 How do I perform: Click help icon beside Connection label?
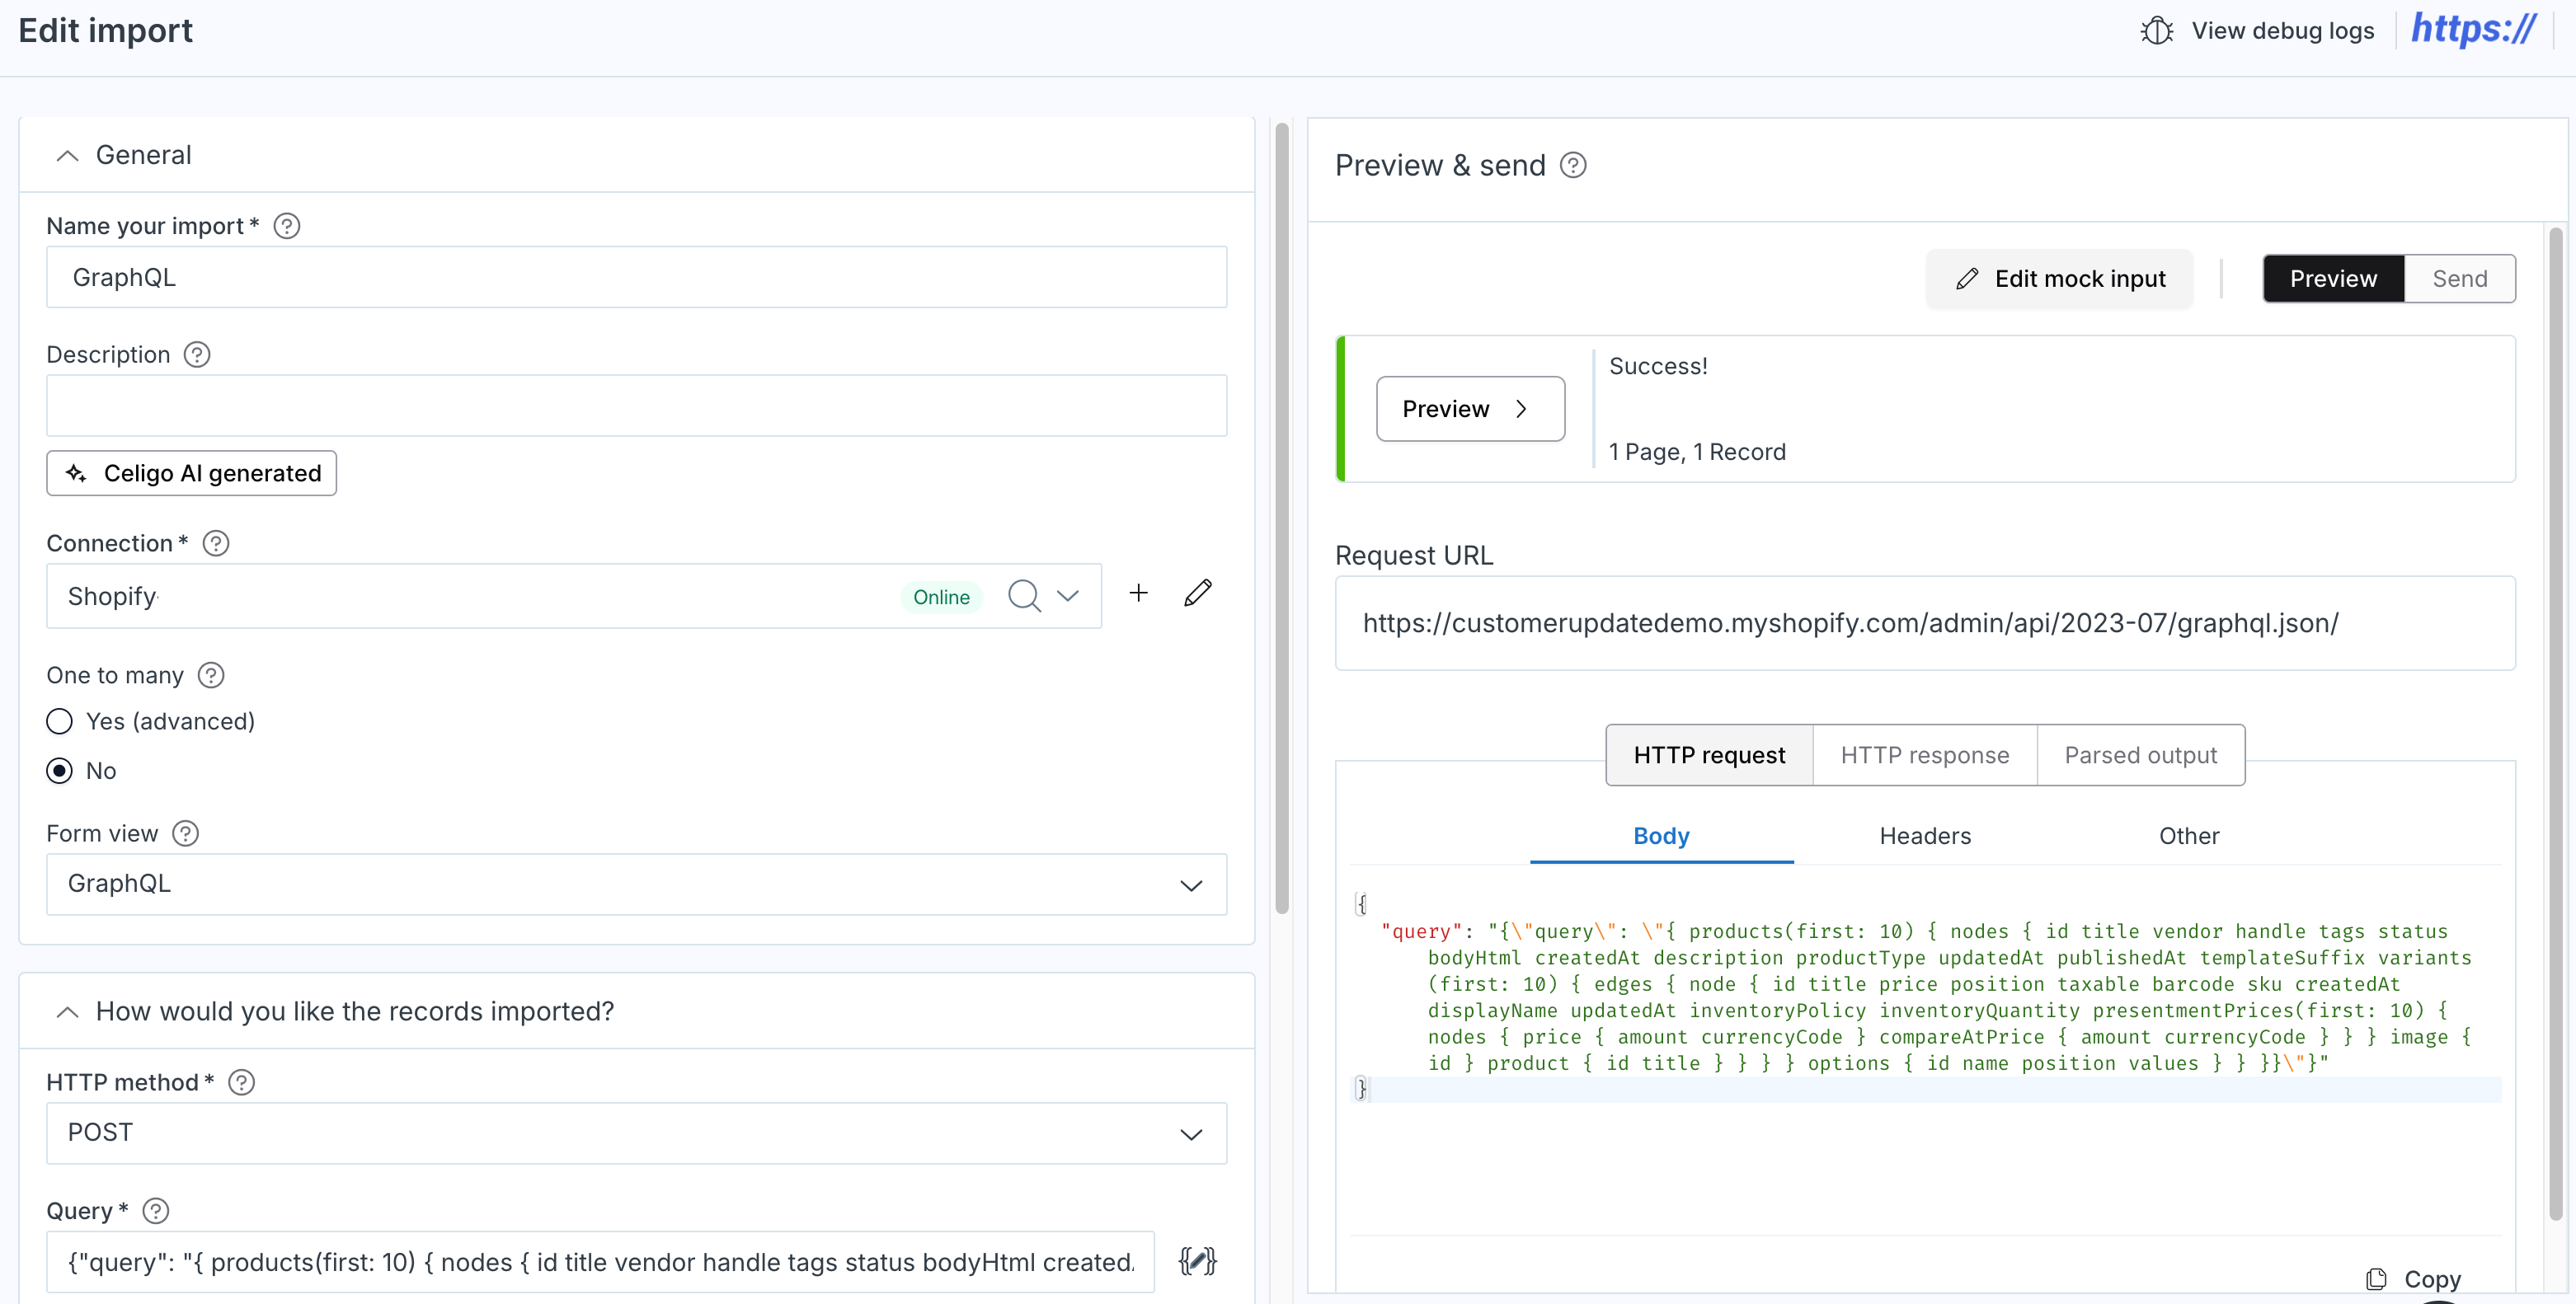point(216,543)
